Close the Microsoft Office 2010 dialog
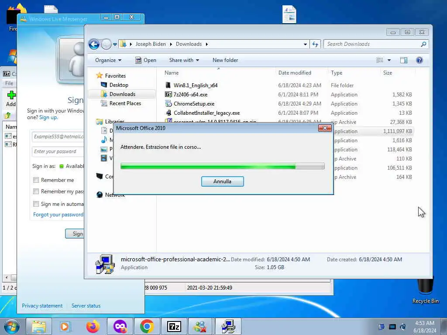Viewport: 447px width, 335px height. pos(325,128)
